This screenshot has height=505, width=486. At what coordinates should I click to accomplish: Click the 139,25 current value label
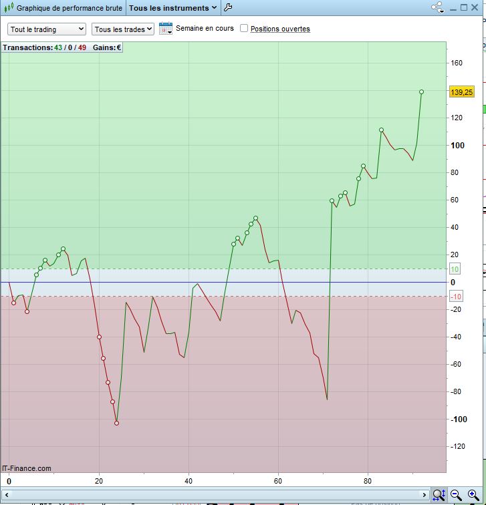(461, 92)
